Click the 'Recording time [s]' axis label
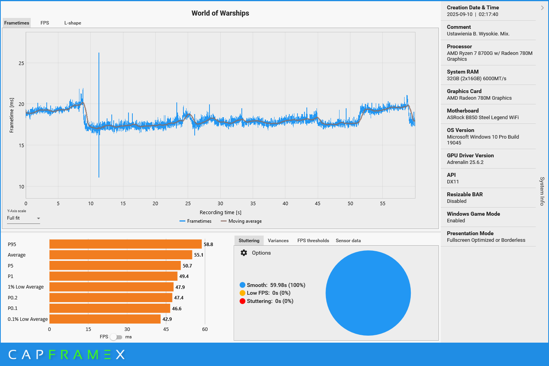 220,213
